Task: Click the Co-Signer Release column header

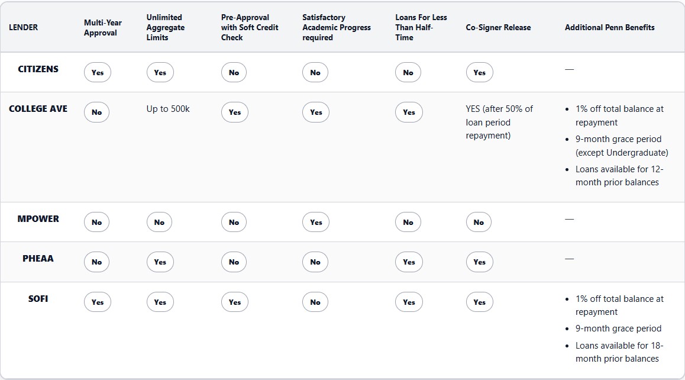Action: [498, 27]
